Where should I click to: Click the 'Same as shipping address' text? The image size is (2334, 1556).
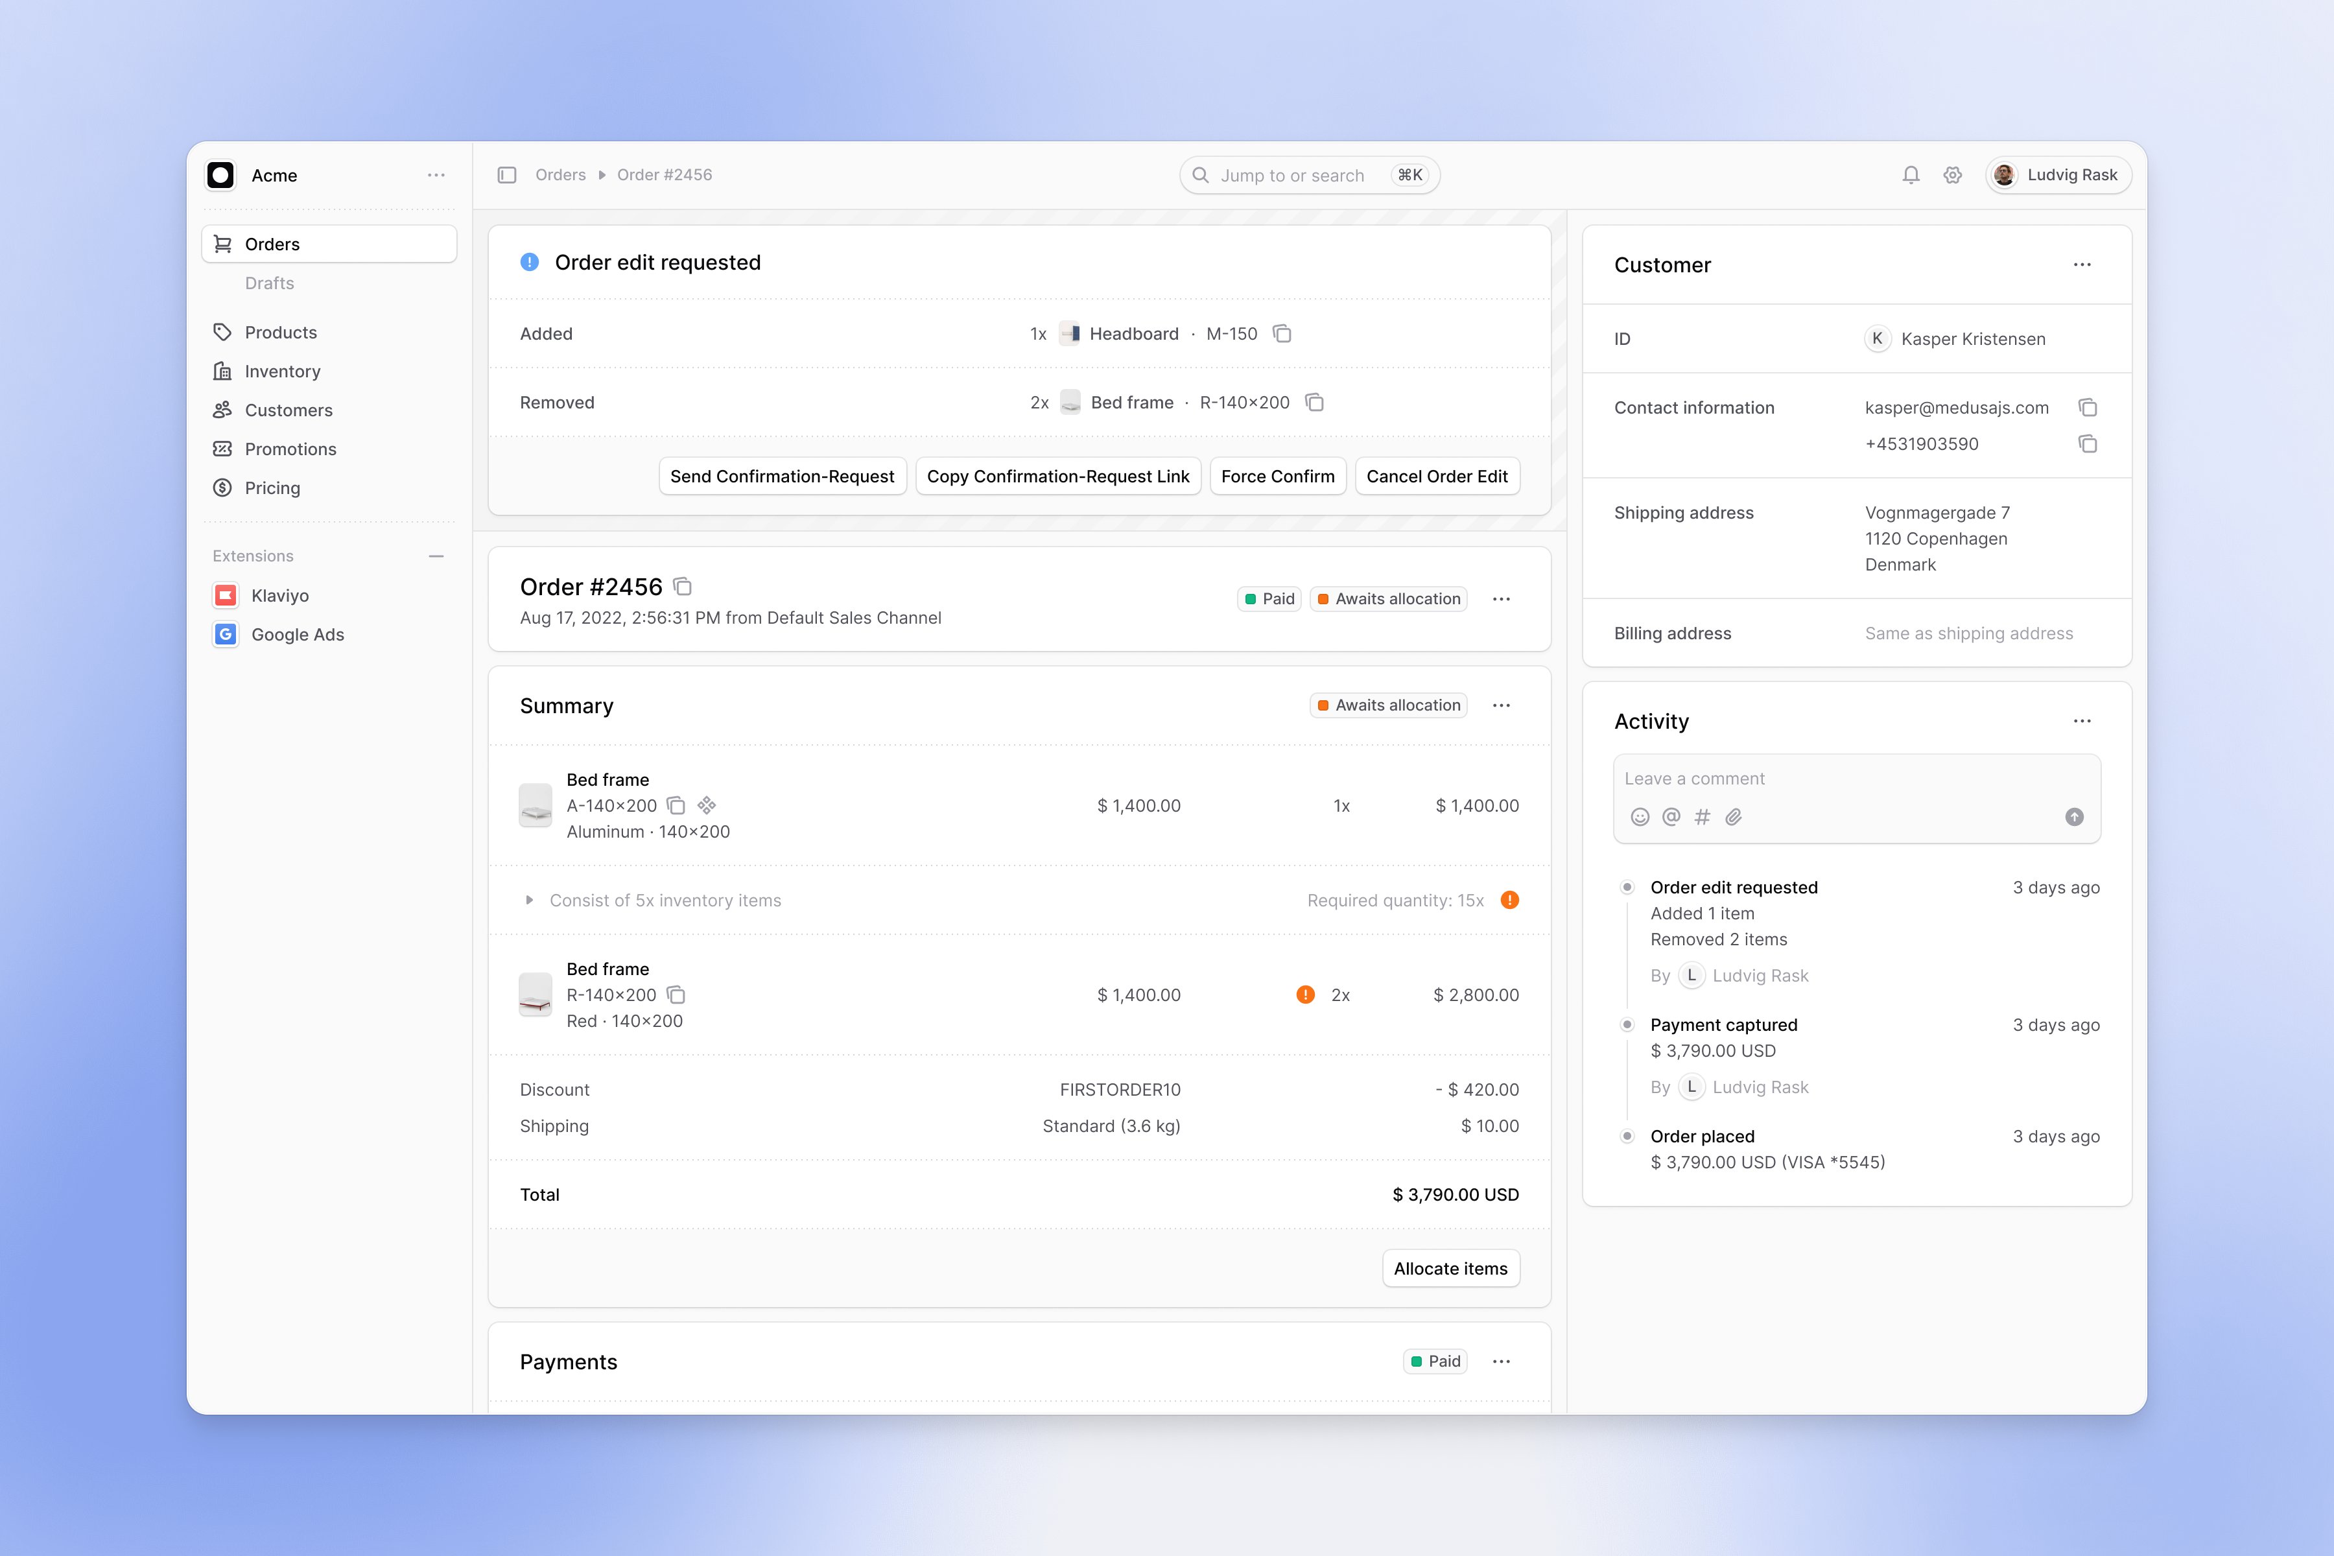point(1969,634)
